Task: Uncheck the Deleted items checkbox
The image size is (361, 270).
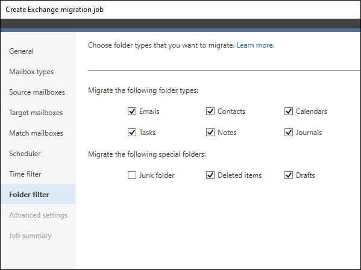Action: tap(210, 175)
